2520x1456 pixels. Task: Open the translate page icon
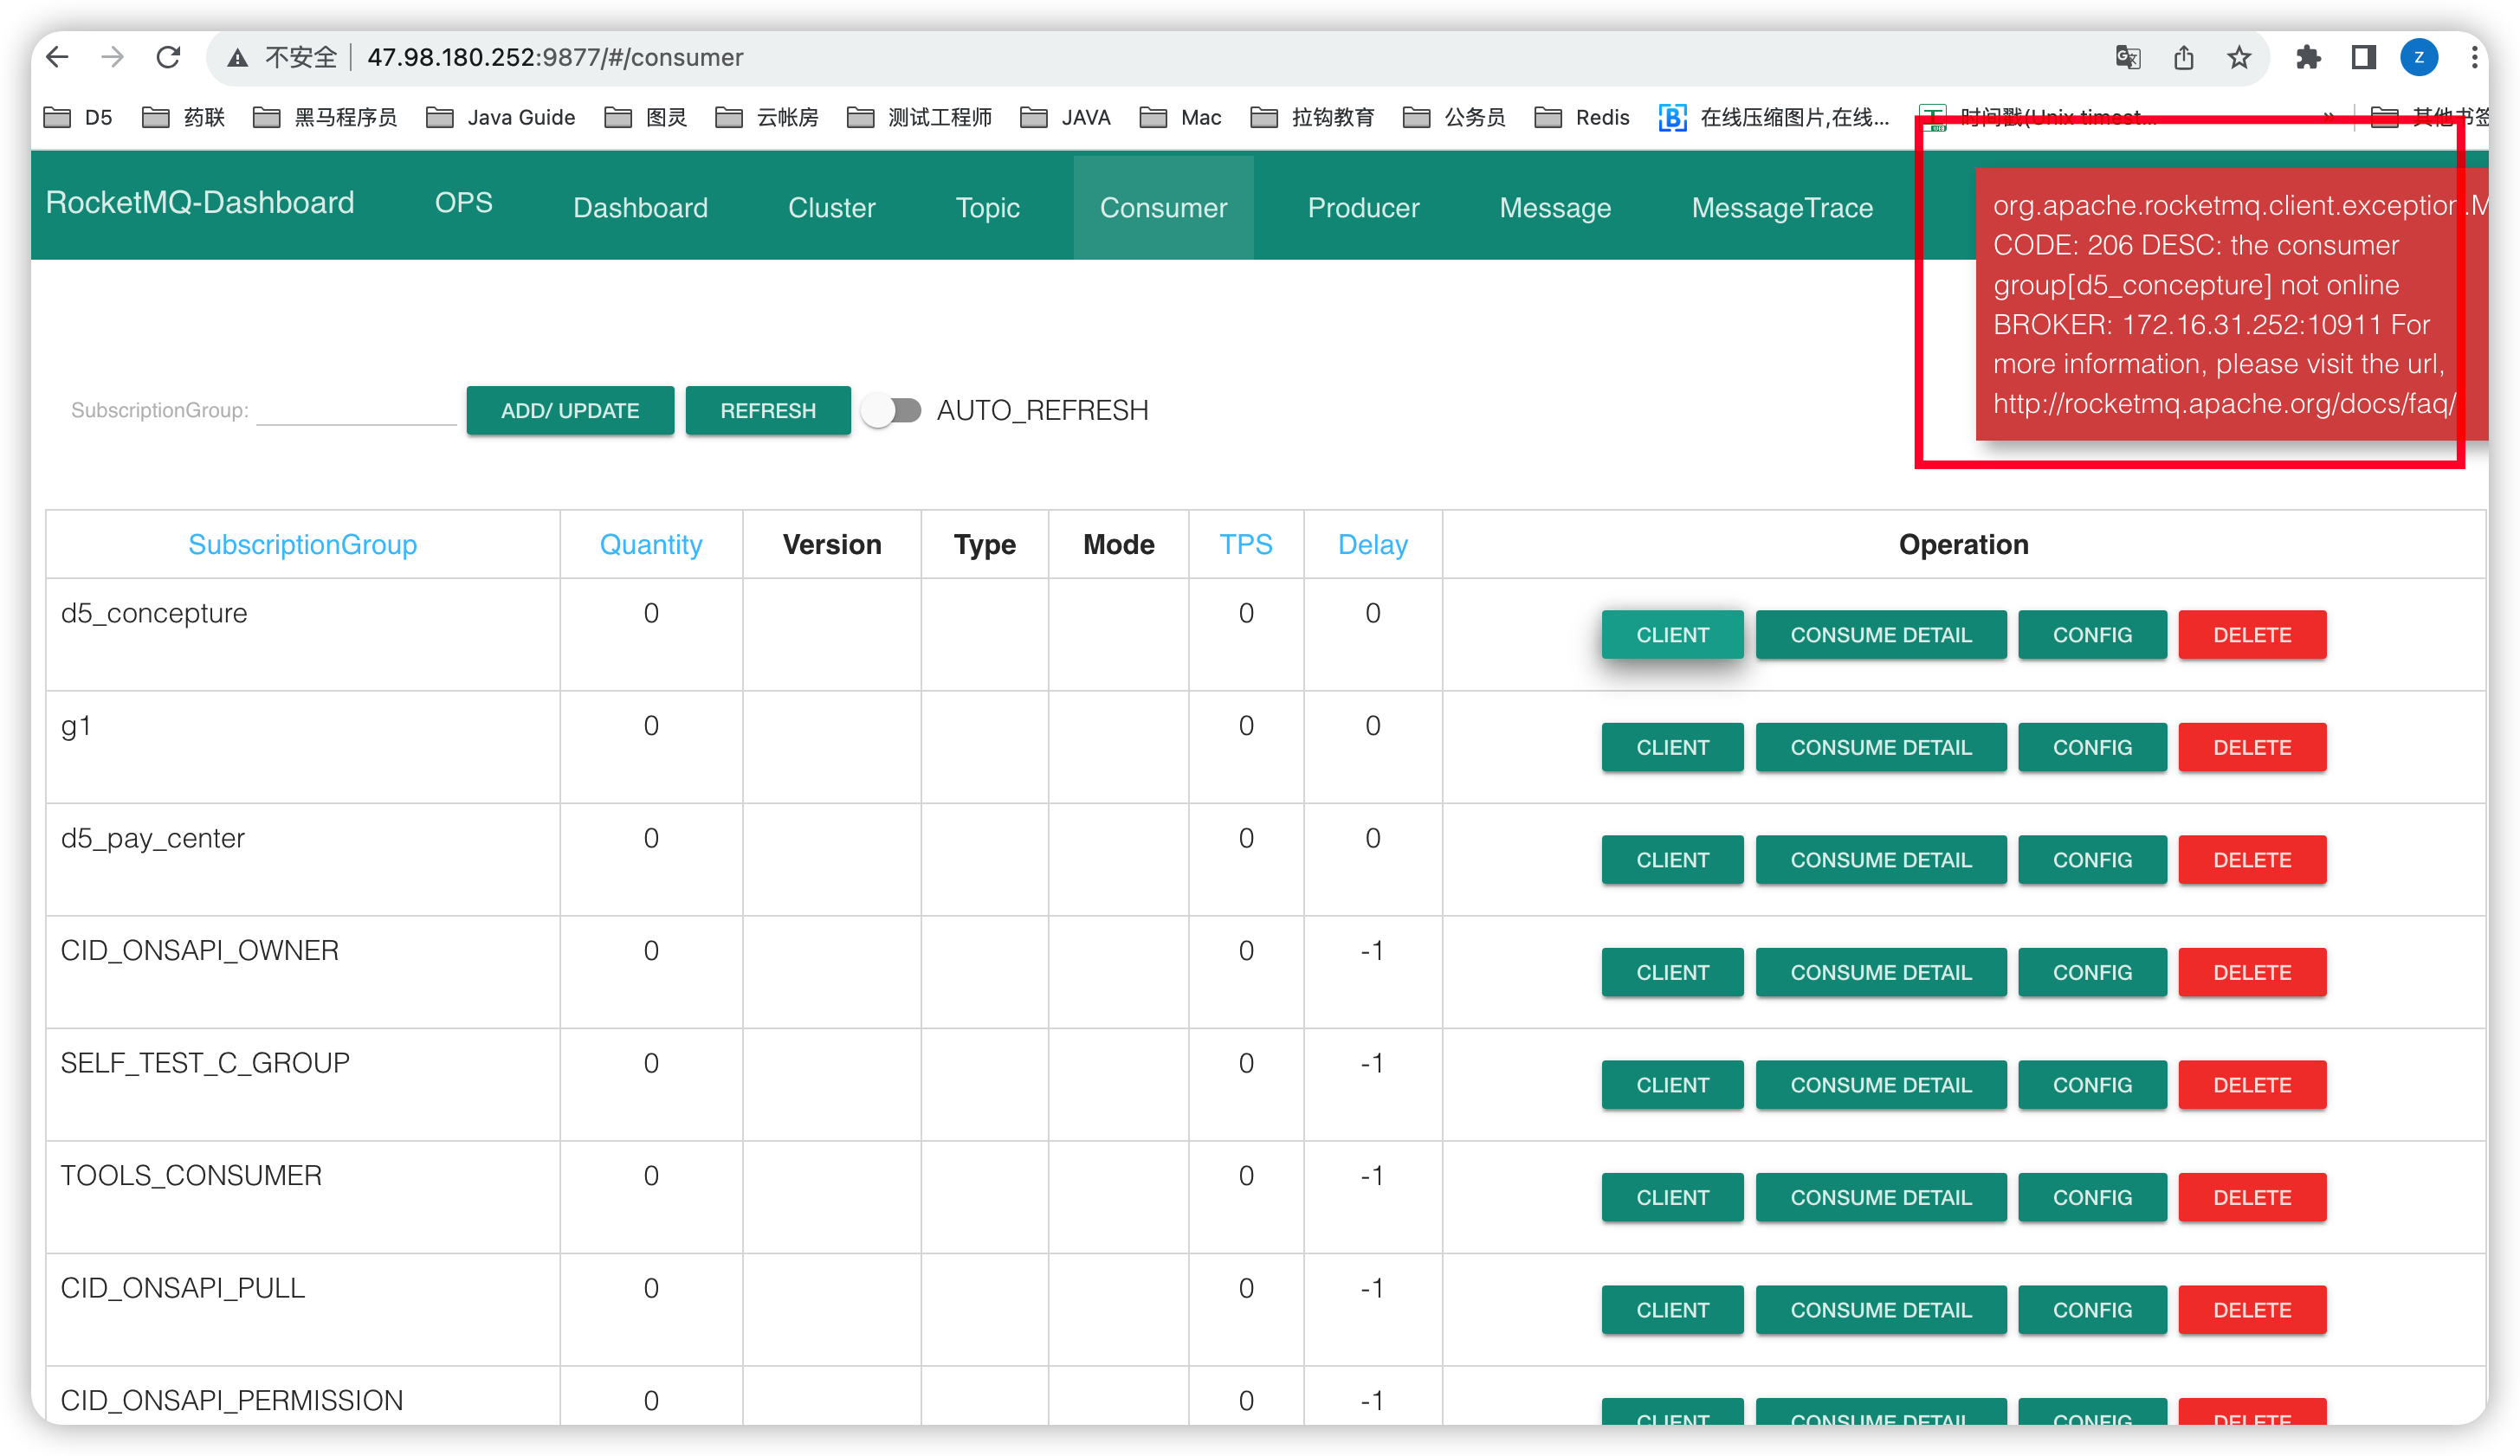click(x=2127, y=57)
